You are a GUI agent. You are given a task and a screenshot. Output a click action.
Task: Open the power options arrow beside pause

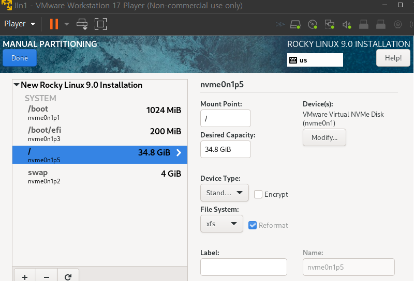[67, 24]
